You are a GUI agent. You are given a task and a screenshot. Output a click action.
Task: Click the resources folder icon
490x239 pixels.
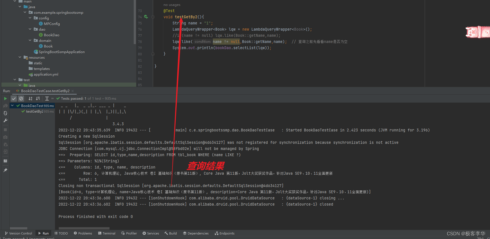pos(26,58)
